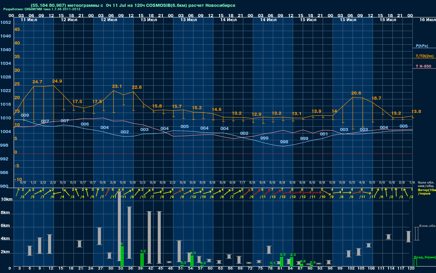Image resolution: width=436 pixels, height=273 pixels.
Task: Click the 'Разработано: СИБНИГМИ' credit line
Action: click(42, 9)
